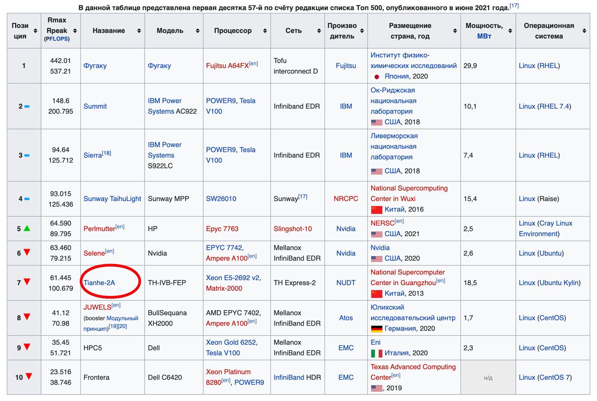Select the н/д power cell
597x401 pixels.
click(488, 377)
